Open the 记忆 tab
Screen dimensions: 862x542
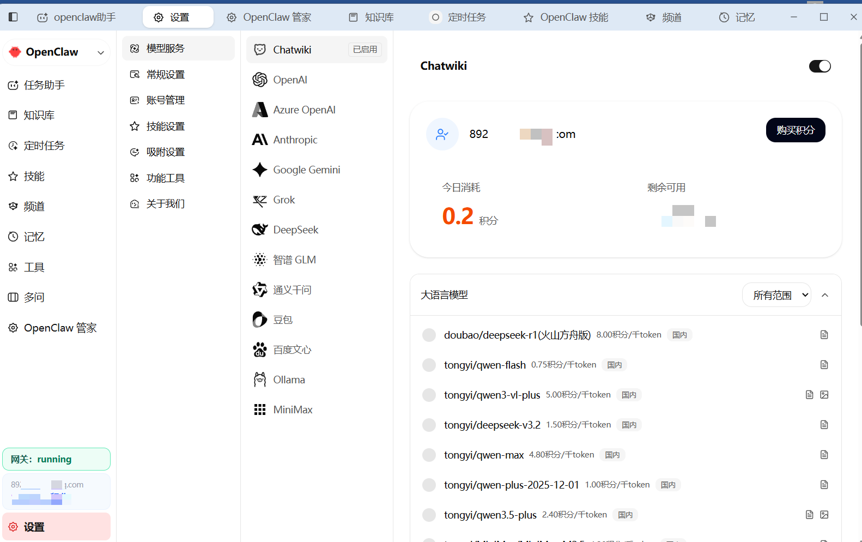[737, 17]
